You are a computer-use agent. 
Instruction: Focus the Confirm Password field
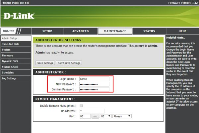pyautogui.click(x=94, y=89)
